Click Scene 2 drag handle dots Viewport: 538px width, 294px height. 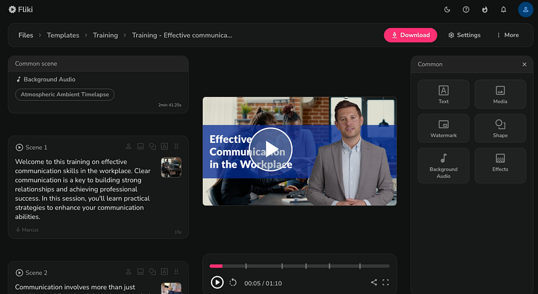176,272
